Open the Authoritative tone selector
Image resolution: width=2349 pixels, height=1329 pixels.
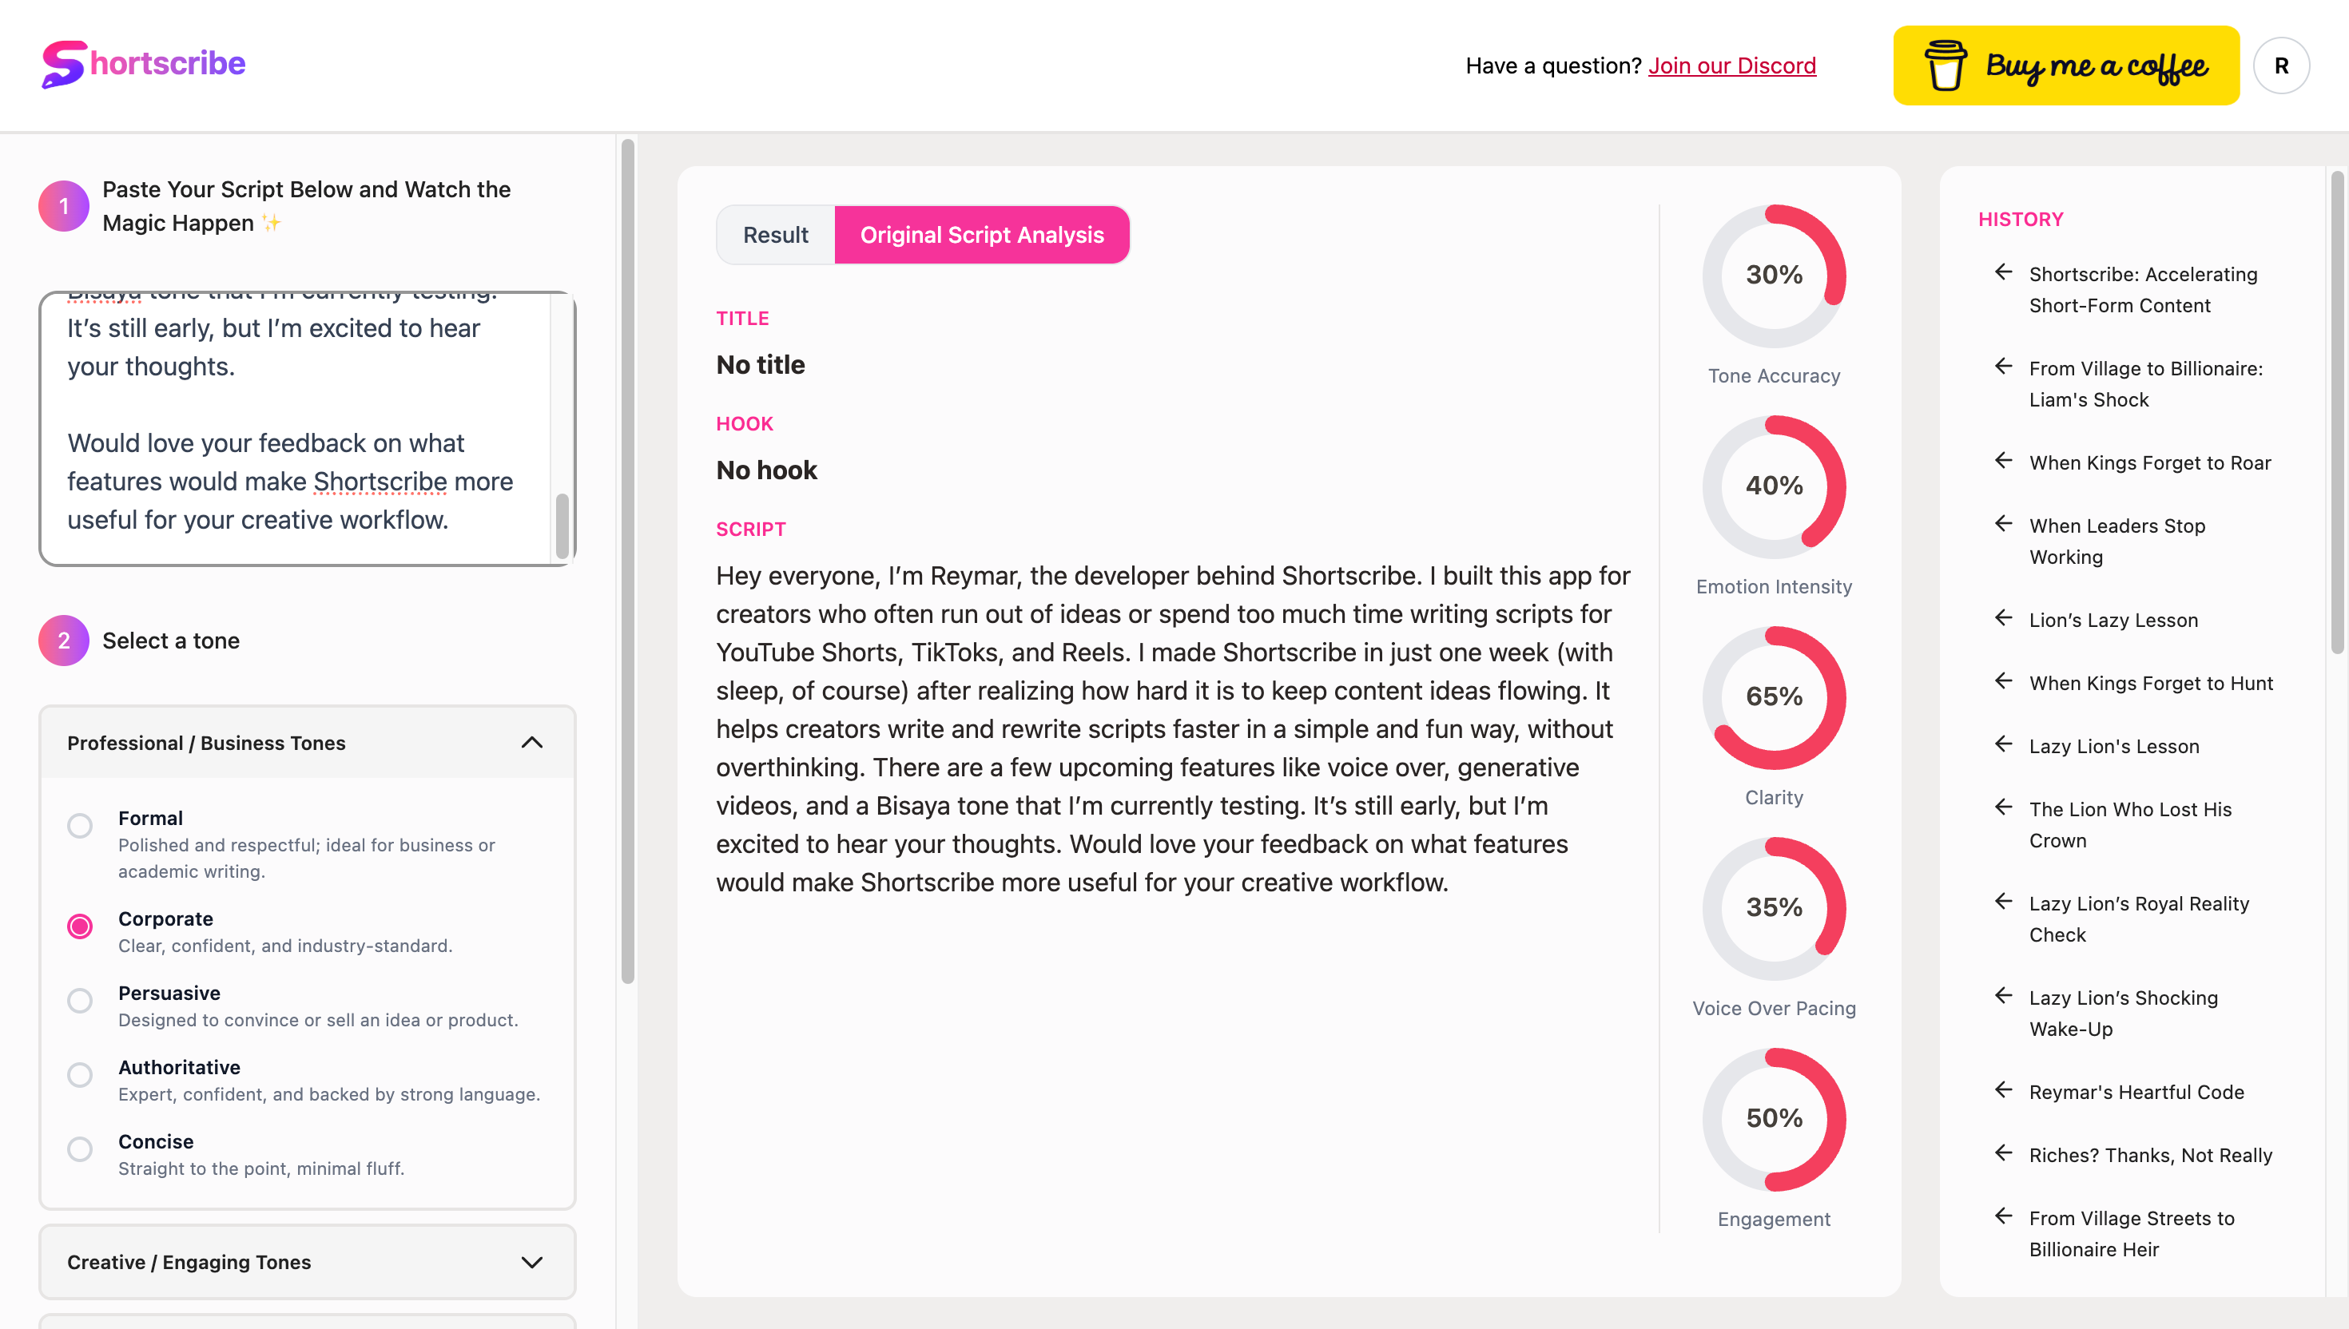tap(81, 1075)
